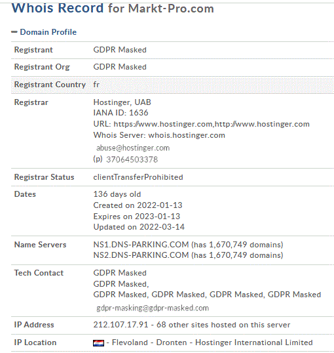The height and width of the screenshot is (353, 334).
Task: Click the whois.hostinger.com server text
Action: point(187,135)
